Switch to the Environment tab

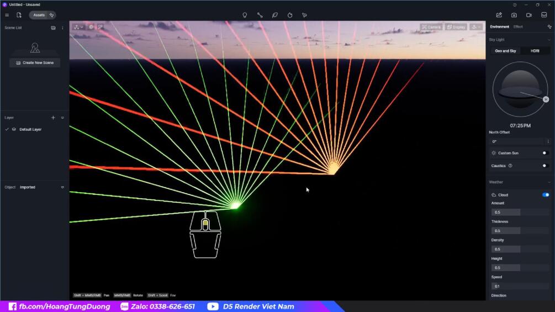pos(499,27)
